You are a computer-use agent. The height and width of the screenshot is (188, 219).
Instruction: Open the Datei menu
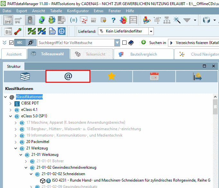[x=7, y=11]
